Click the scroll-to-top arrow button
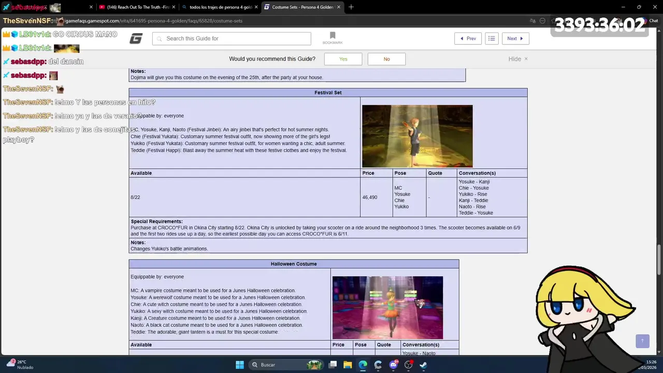This screenshot has height=373, width=663. pyautogui.click(x=642, y=341)
